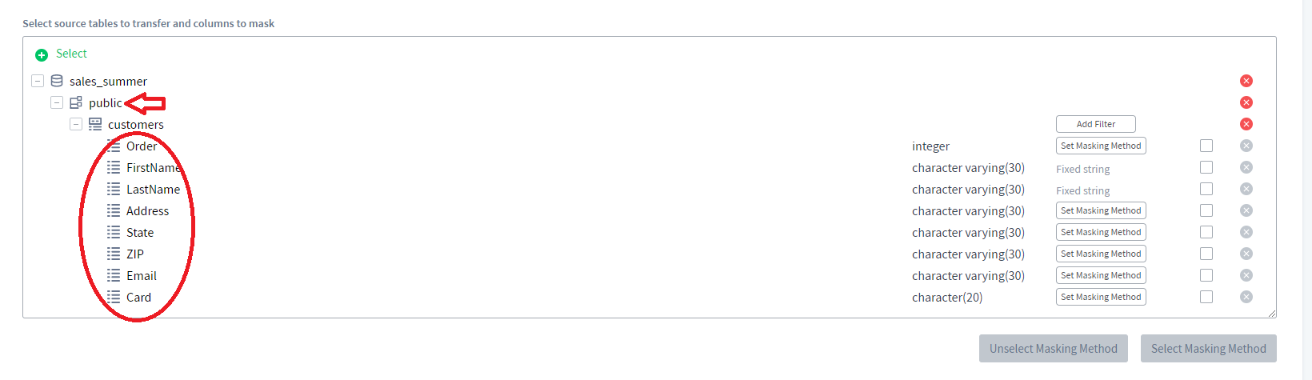Click the sales_summer database icon
This screenshot has width=1312, height=380.
click(57, 81)
